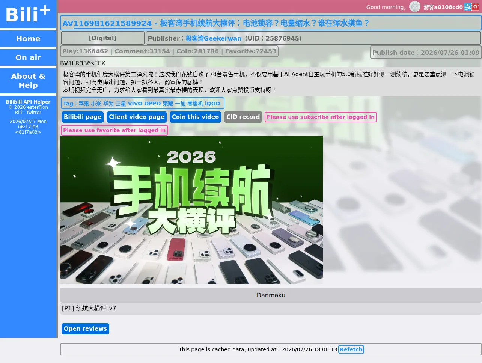Click the video title 极客湾手机续航大横评
482x363 pixels.
265,23
